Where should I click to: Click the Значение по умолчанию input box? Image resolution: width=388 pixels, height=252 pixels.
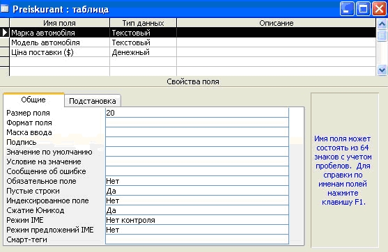coord(197,152)
